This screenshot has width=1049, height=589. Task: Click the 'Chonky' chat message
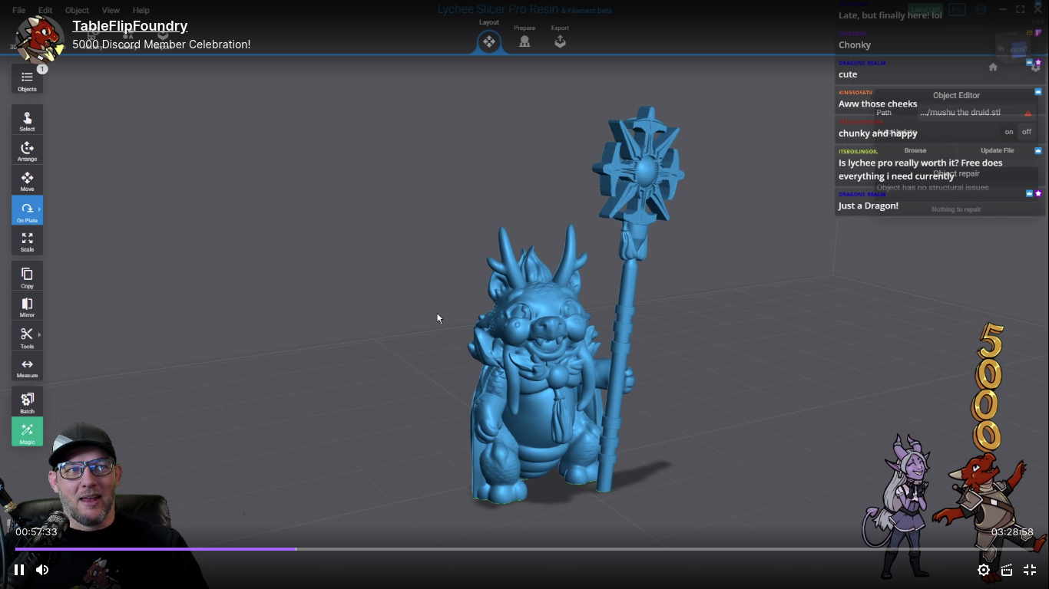[x=855, y=44]
